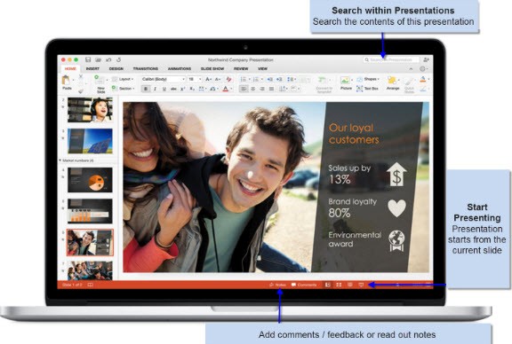512x344 pixels.
Task: Toggle Underline formatting
Action: tap(164, 89)
